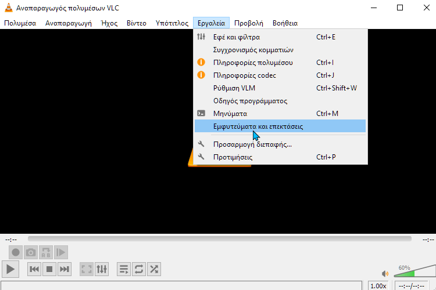The height and width of the screenshot is (290, 436).
Task: Minimize the VLC window
Action: [x=374, y=8]
